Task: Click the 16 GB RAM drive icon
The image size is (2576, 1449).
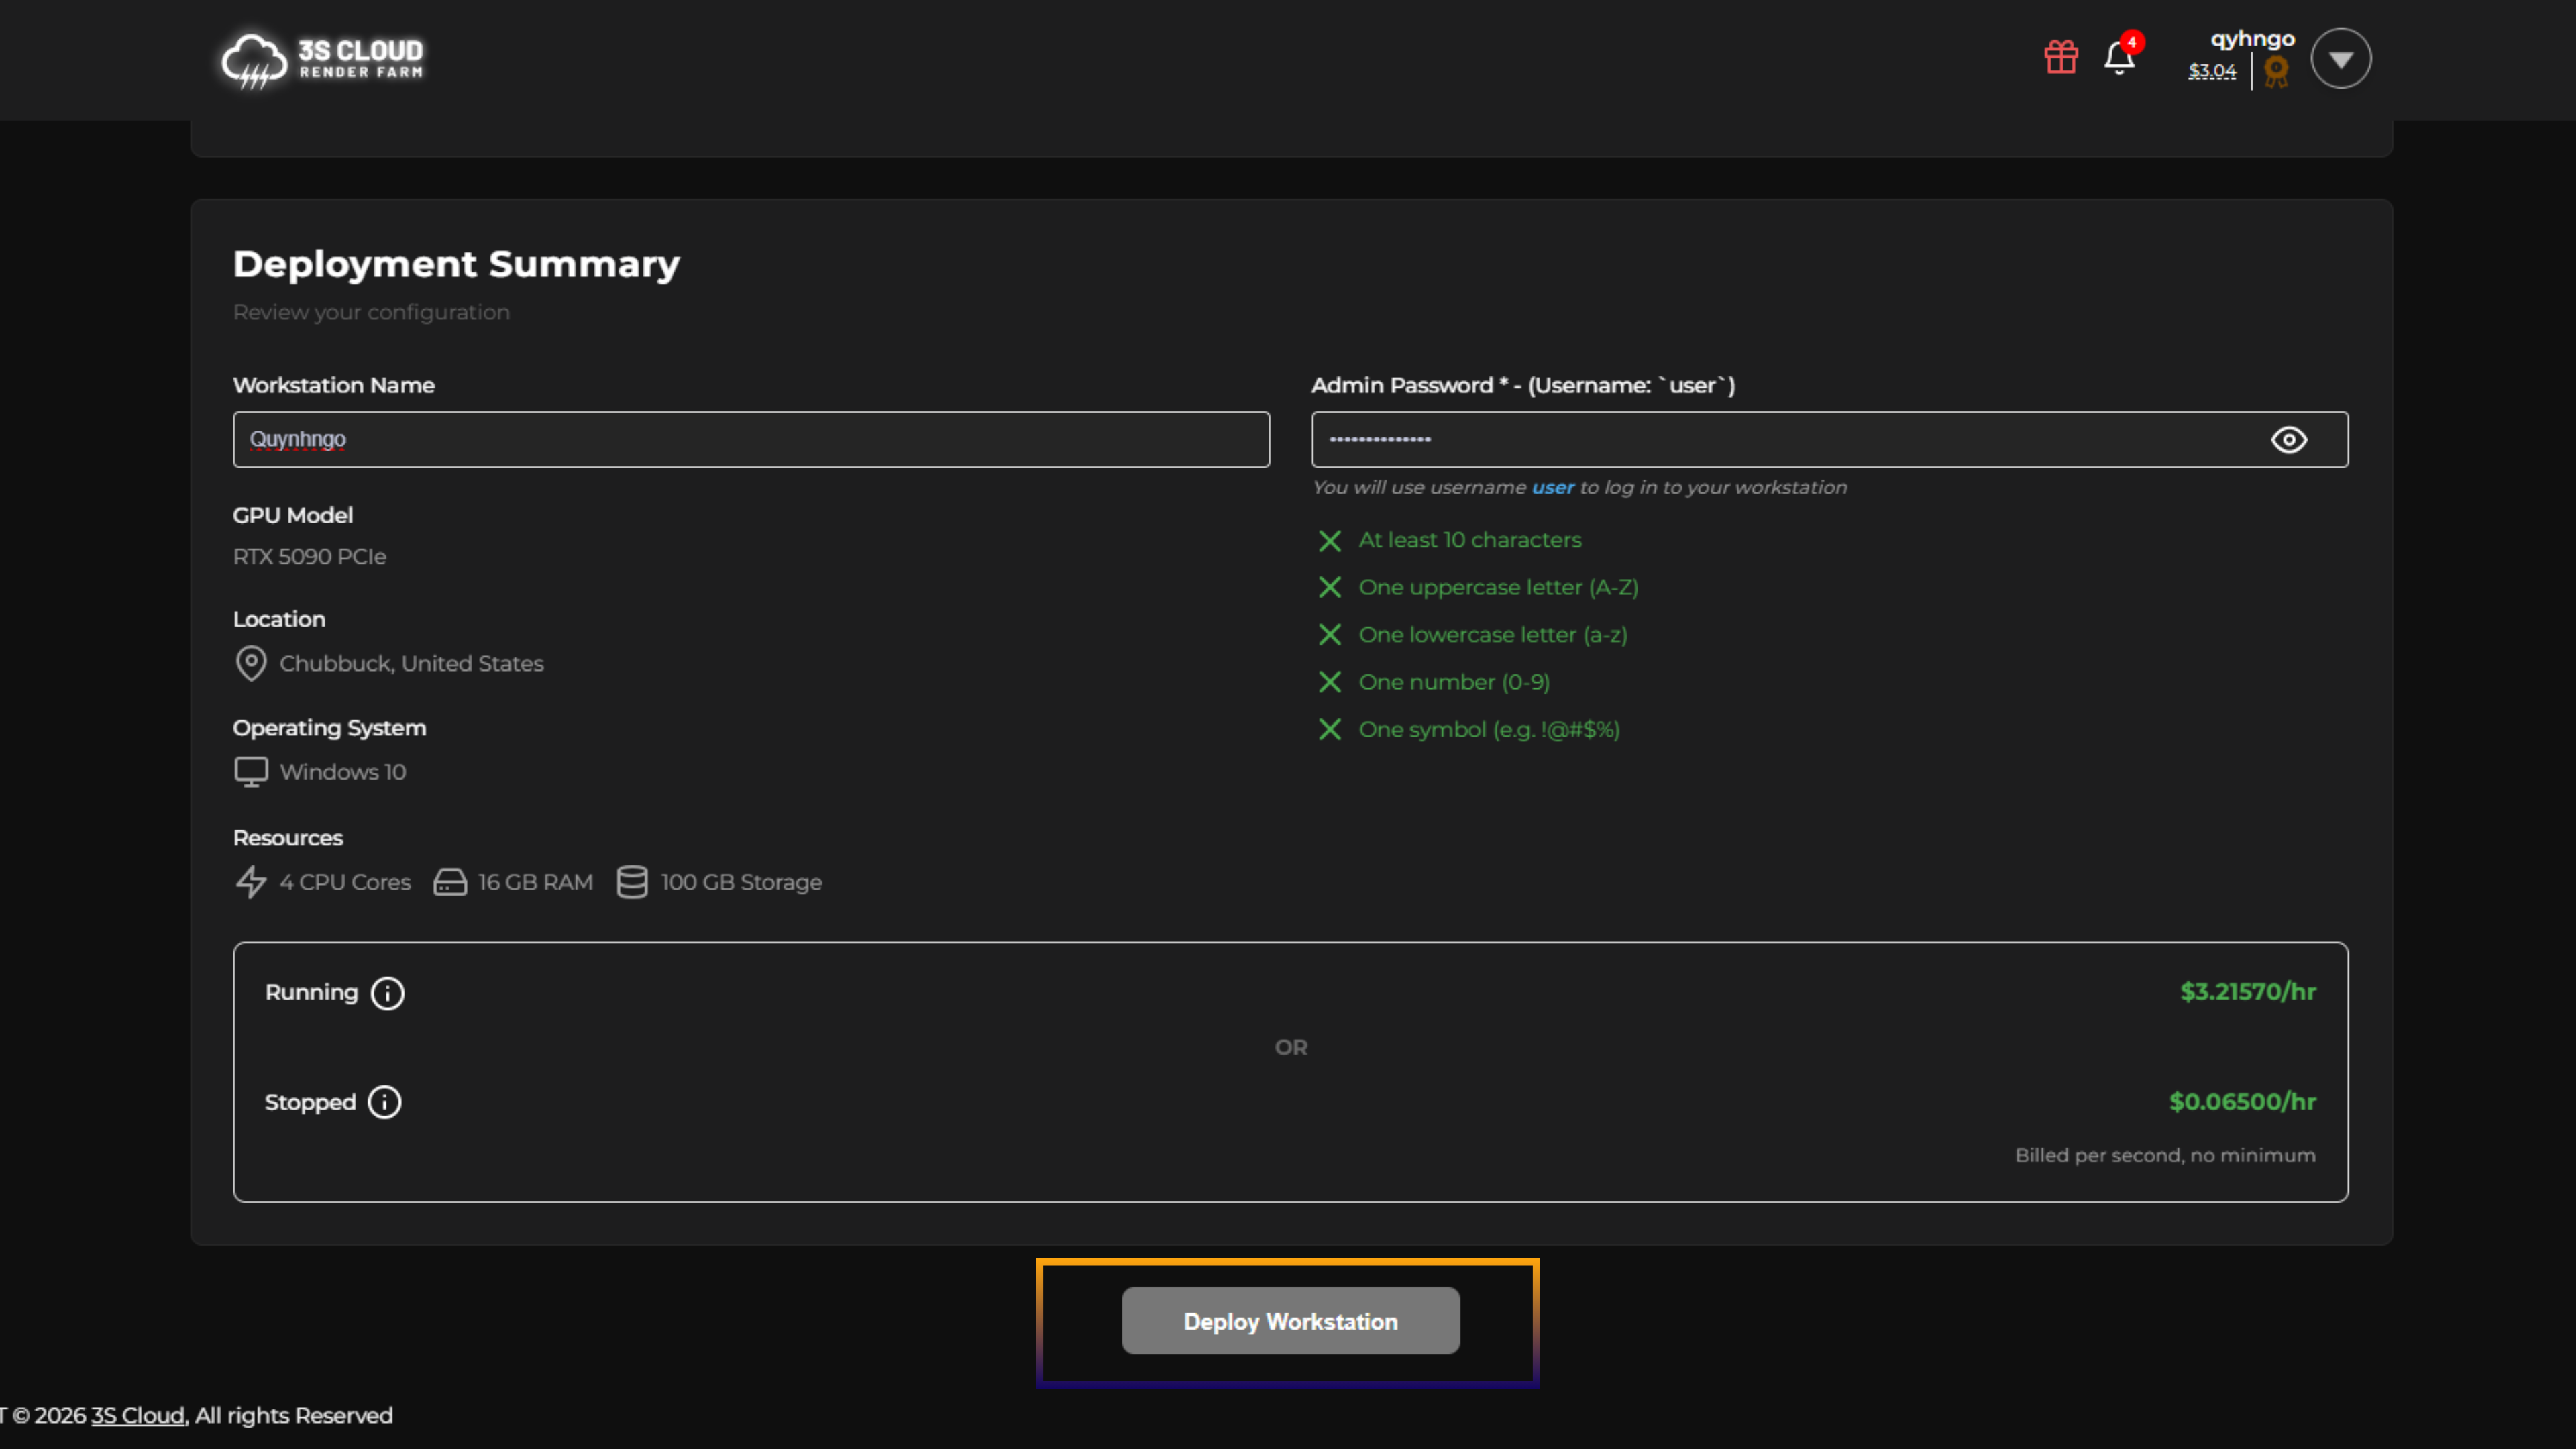Action: pyautogui.click(x=449, y=882)
